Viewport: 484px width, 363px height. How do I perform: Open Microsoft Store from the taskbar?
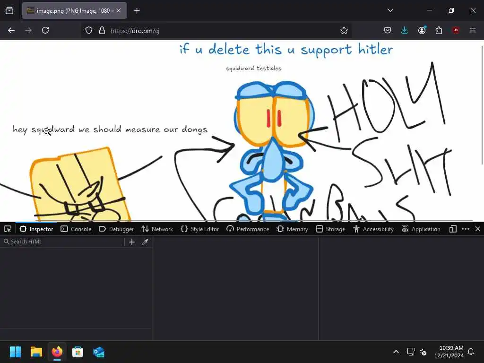tap(78, 352)
